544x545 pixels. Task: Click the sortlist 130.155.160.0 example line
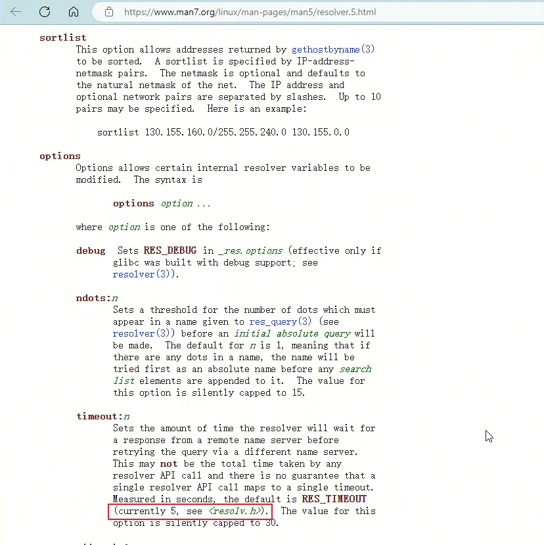tap(223, 132)
